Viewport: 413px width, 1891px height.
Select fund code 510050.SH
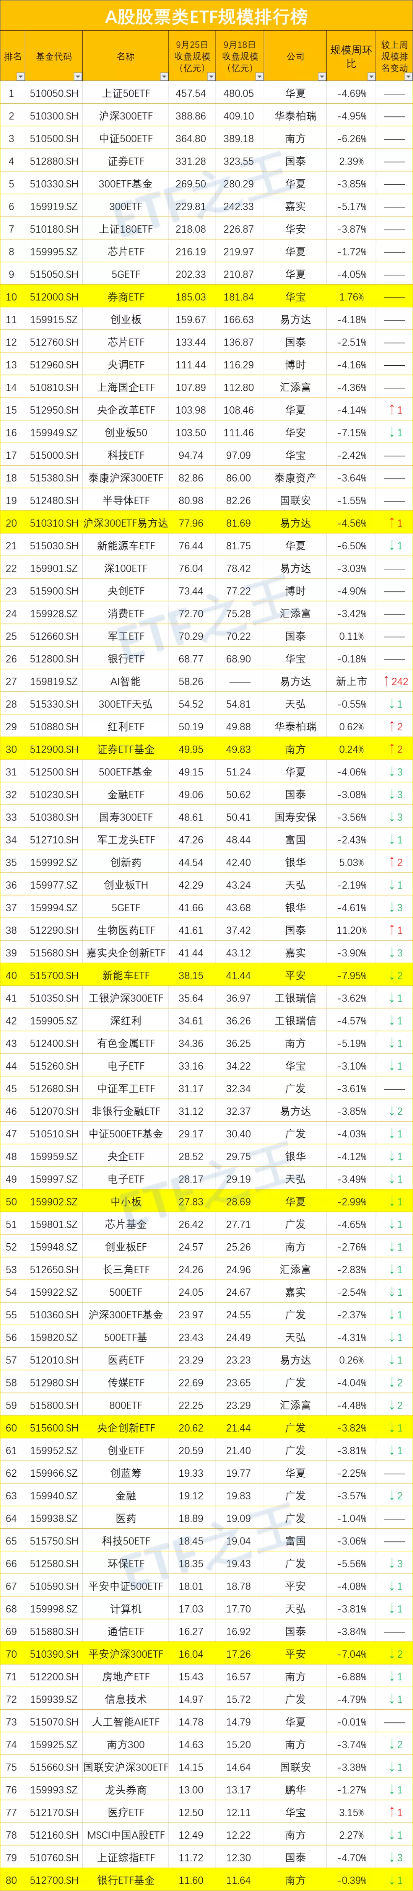point(54,93)
